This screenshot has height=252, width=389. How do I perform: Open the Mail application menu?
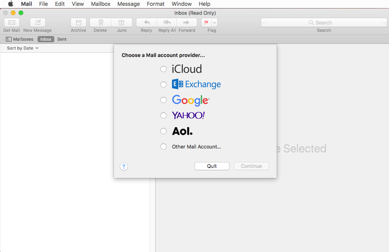(27, 4)
